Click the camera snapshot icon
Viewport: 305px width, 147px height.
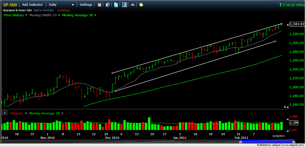click(133, 5)
